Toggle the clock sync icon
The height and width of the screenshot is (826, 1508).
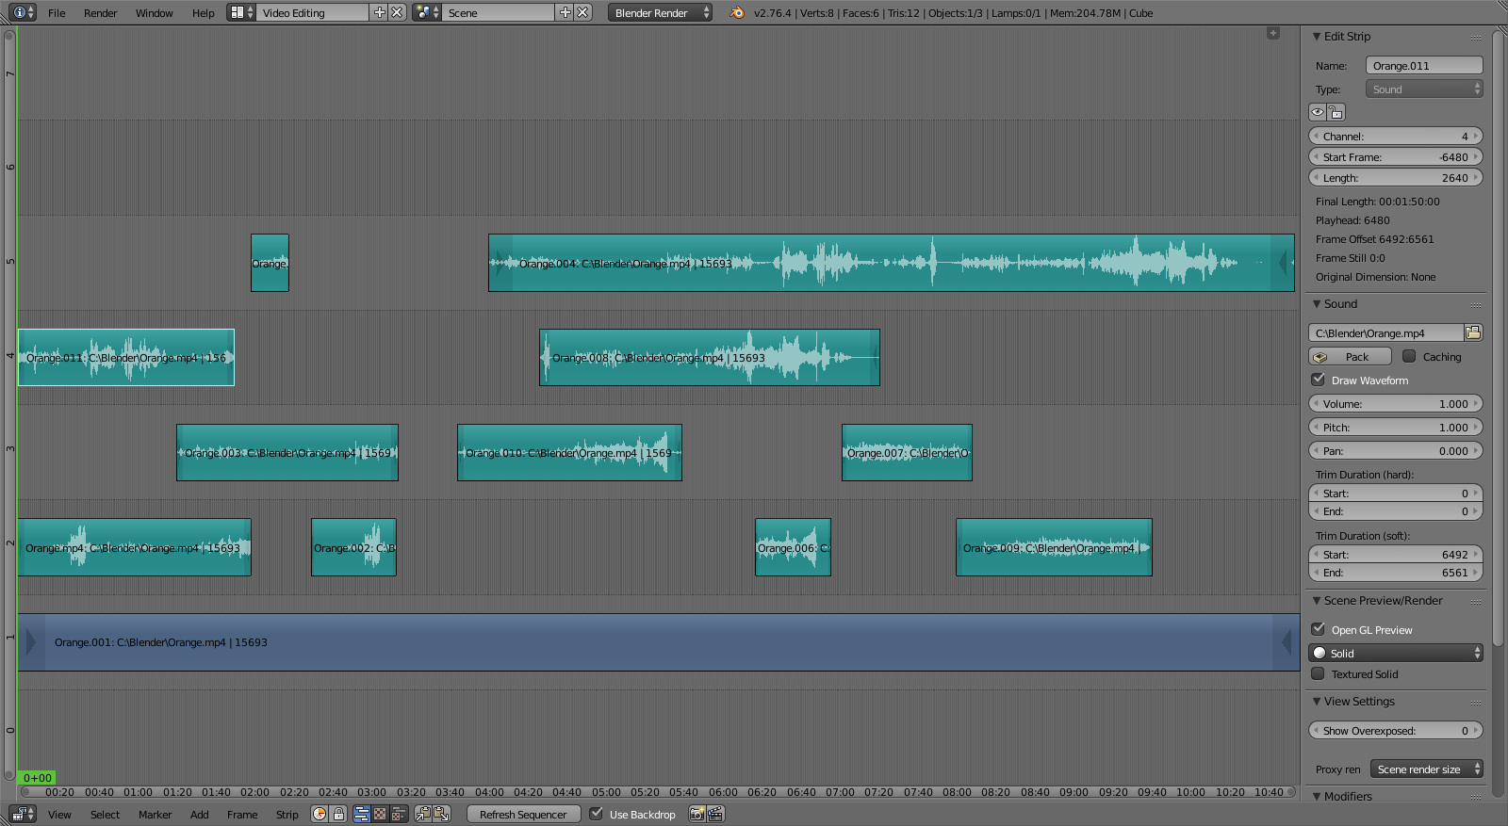point(320,814)
